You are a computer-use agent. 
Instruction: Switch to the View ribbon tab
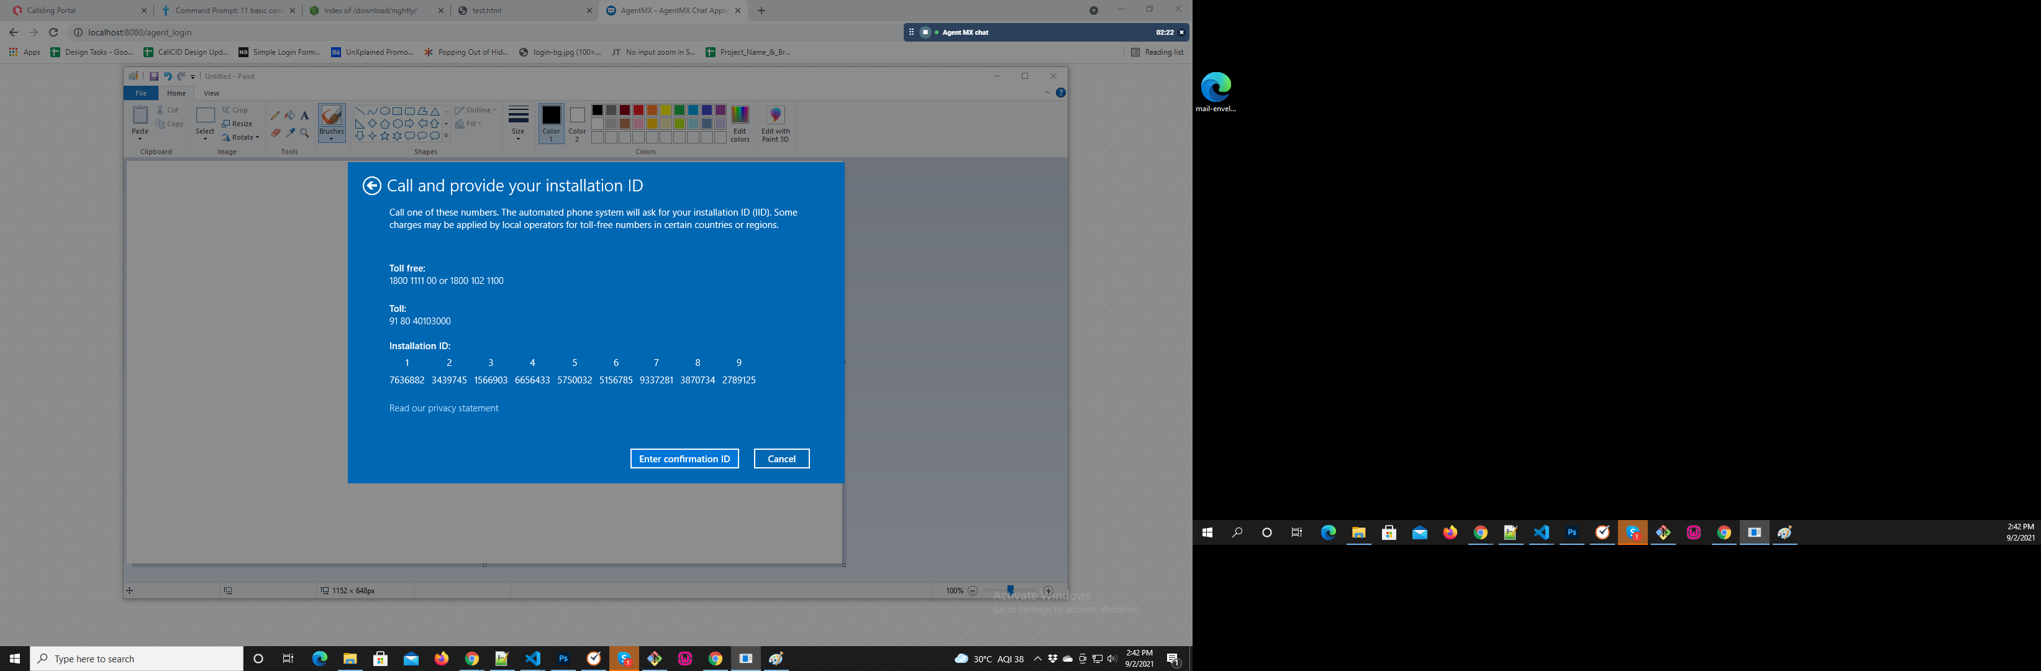pos(211,93)
